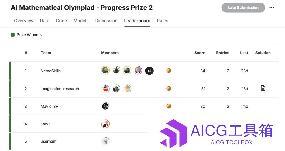This screenshot has height=151, width=285.
Task: Open the three-dot more options menu
Action: [272, 8]
